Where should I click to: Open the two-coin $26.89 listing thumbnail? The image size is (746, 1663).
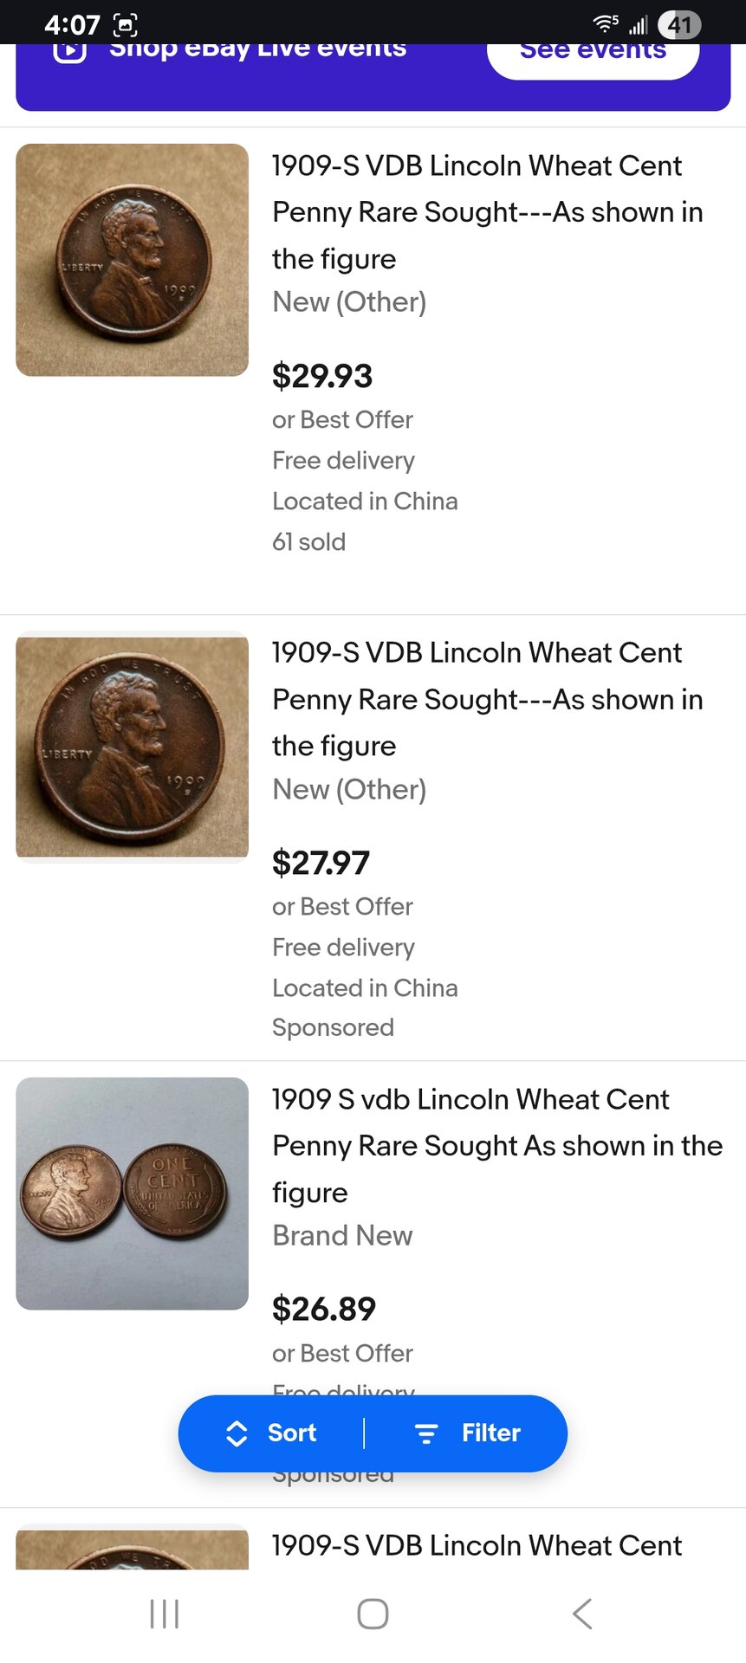(133, 1194)
